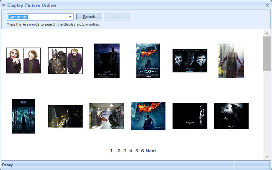The width and height of the screenshot is (272, 170).
Task: Choose the dark blue Batman poster thumbnail
Action: click(x=107, y=61)
